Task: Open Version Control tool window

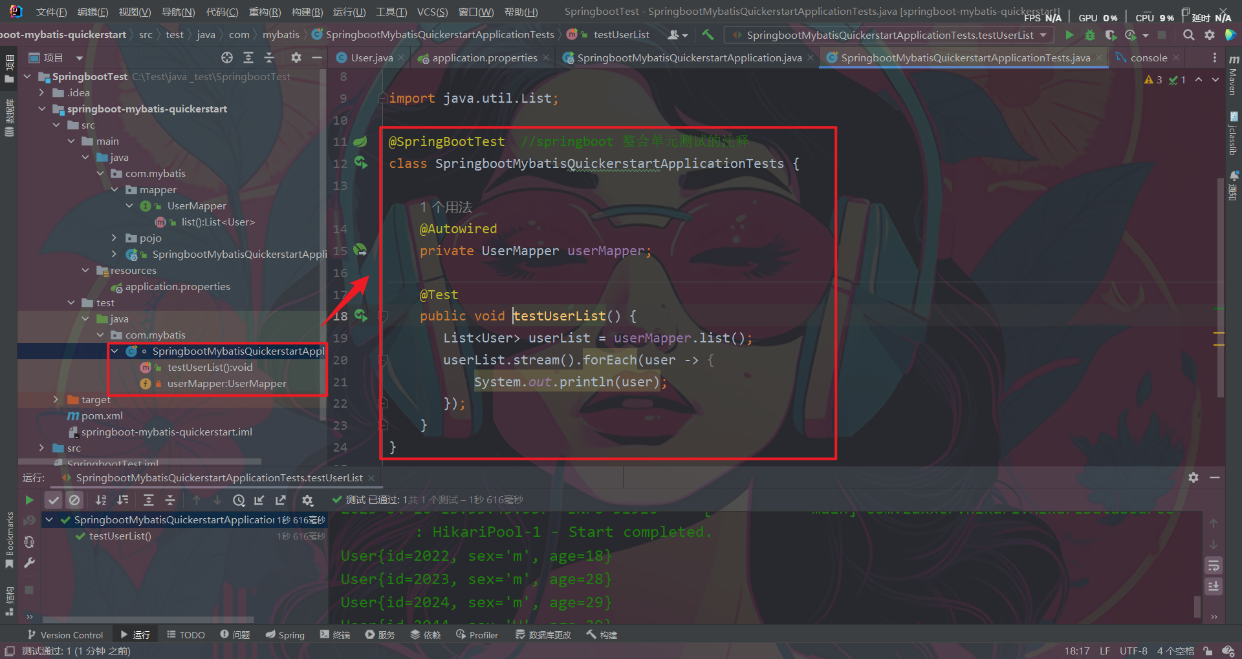Action: click(x=65, y=635)
